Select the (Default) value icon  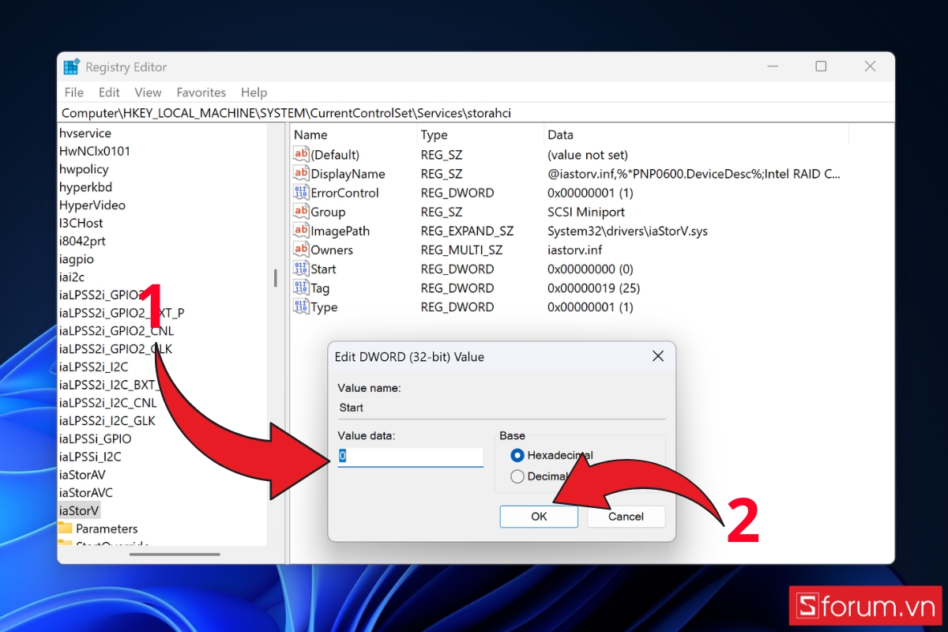click(301, 155)
